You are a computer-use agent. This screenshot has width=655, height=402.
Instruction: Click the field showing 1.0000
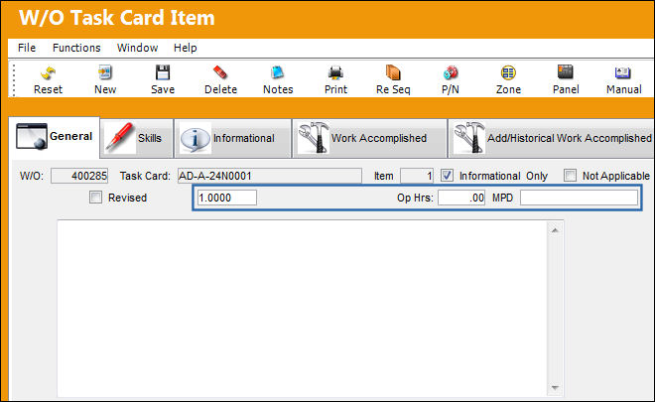[227, 198]
